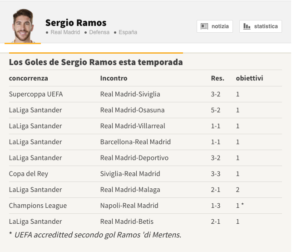Screen dimensions: 292x252
Task: Click the Real Madrid team label
Action: pyautogui.click(x=65, y=32)
